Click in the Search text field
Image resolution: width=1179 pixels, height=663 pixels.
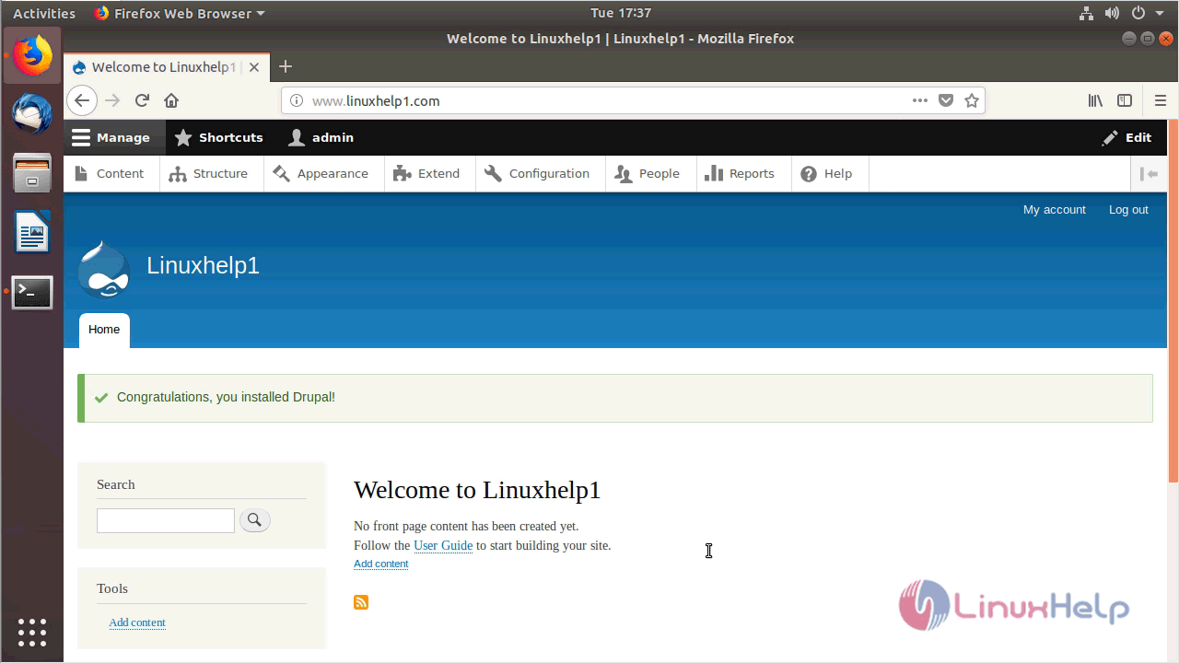[x=166, y=520]
